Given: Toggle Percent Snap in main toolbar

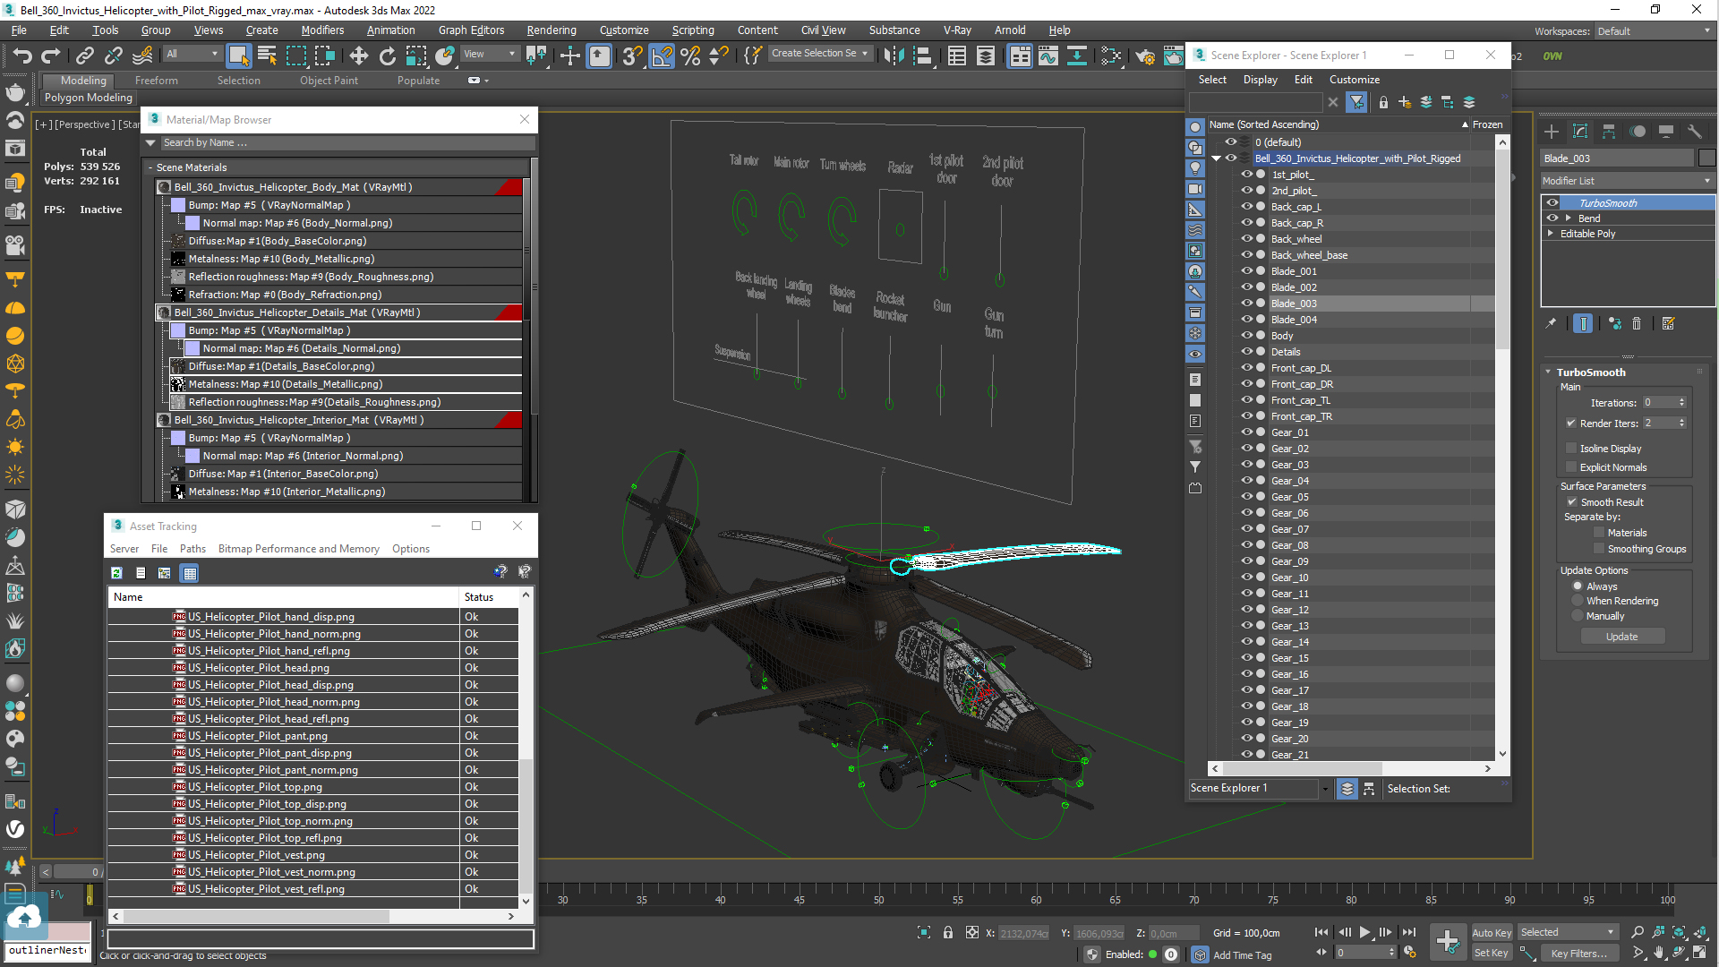Looking at the screenshot, I should [690, 56].
